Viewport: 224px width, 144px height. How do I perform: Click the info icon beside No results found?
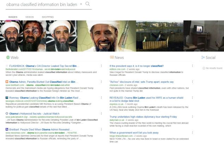coord(204,68)
